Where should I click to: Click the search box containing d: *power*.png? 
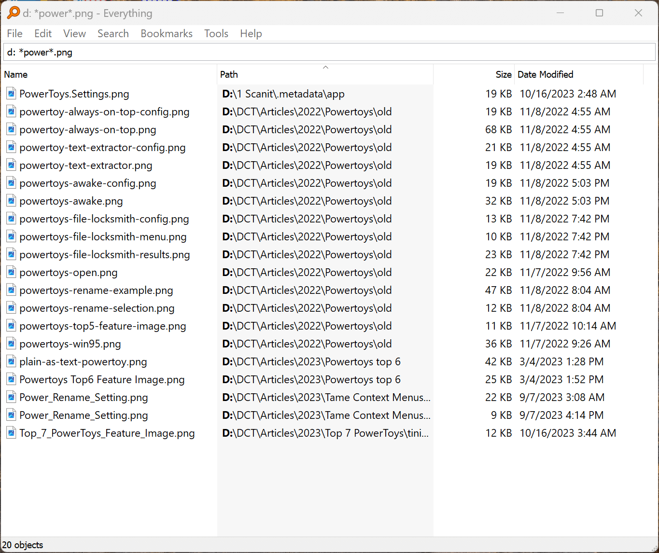[x=329, y=52]
